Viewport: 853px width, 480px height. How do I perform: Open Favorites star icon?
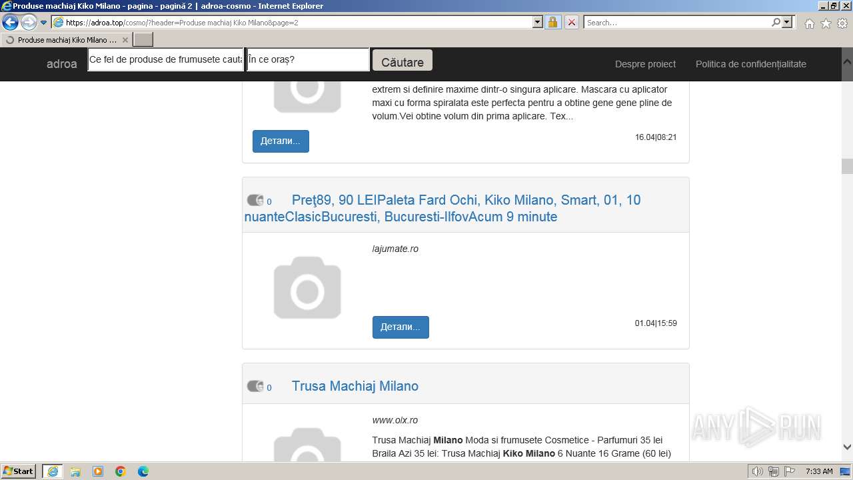point(826,23)
